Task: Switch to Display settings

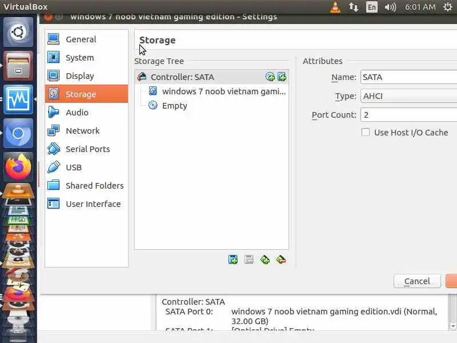Action: point(86,76)
